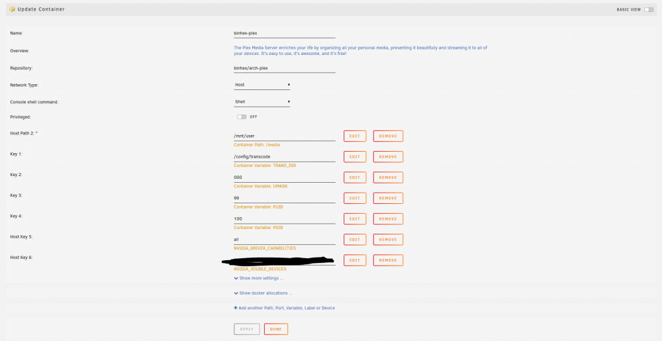Expand Show more settings
Screen dimensions: 662x341
[261, 279]
